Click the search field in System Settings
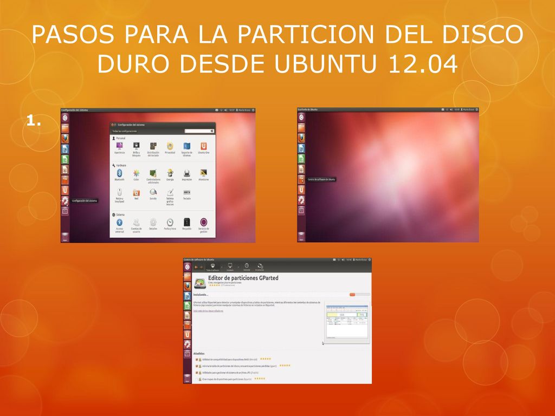 tap(199, 131)
